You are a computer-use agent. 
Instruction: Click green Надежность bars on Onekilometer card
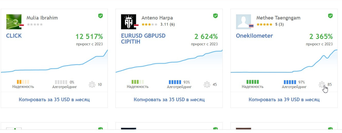(x=253, y=82)
